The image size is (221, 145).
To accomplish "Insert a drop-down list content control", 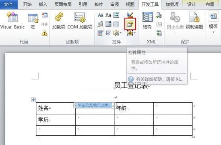I will pyautogui.click(x=116, y=24).
